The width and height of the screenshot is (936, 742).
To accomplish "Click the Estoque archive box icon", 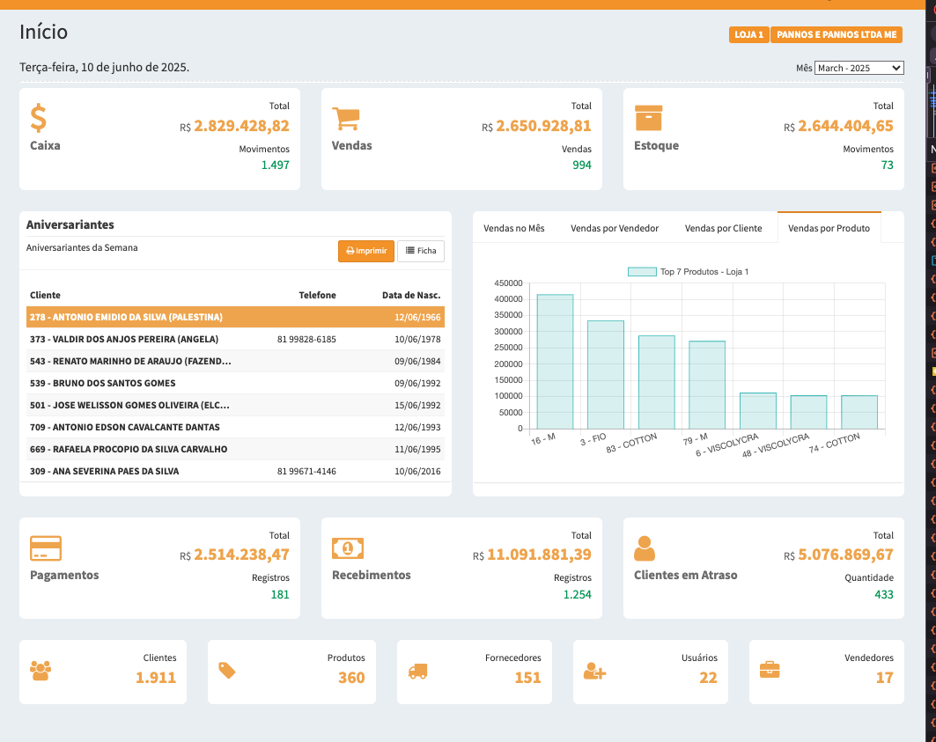I will pos(648,118).
